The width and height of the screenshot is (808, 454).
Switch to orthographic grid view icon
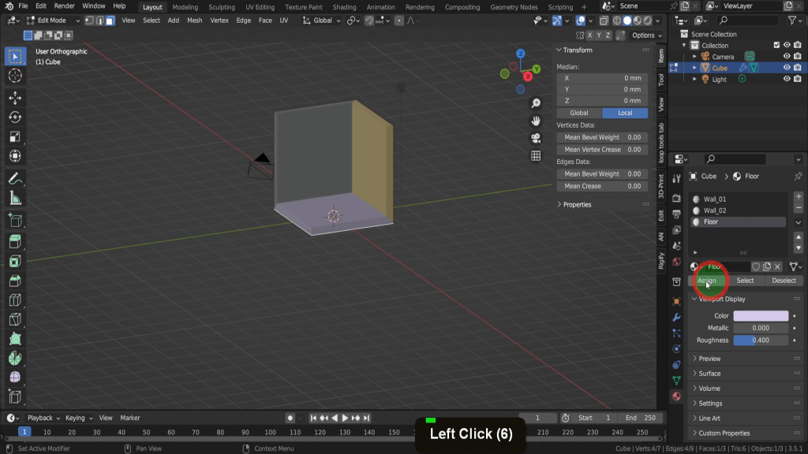tap(536, 156)
